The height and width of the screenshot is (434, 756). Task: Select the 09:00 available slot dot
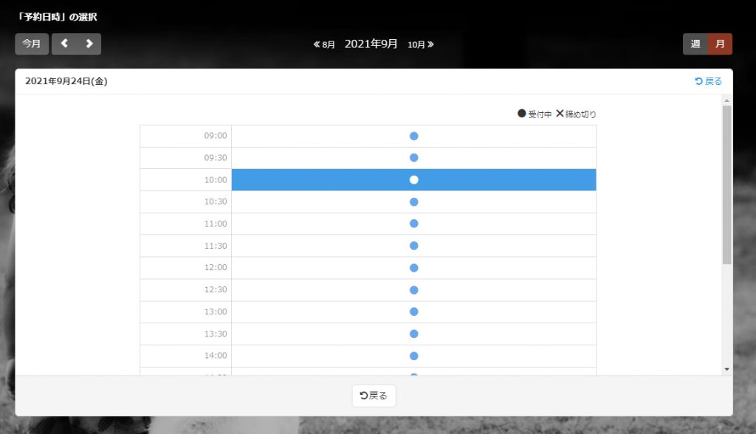click(413, 136)
